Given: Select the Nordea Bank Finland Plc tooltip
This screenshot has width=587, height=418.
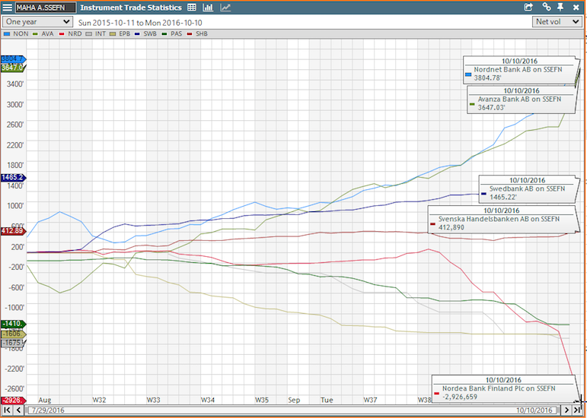Looking at the screenshot, I should pos(503,389).
